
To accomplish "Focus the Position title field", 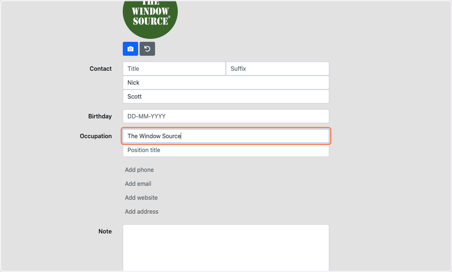I will pos(226,150).
